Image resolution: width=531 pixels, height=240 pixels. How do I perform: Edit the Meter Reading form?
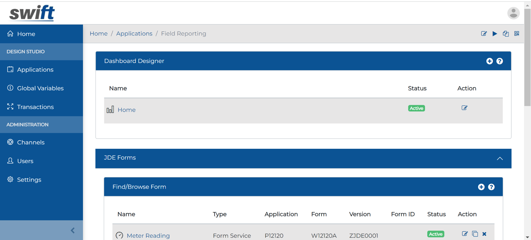[x=465, y=234]
